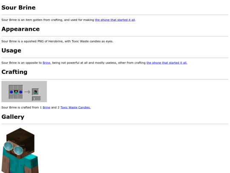Open the Brine link under Crafting
Image resolution: width=230 pixels, height=173 pixels.
coord(46,108)
